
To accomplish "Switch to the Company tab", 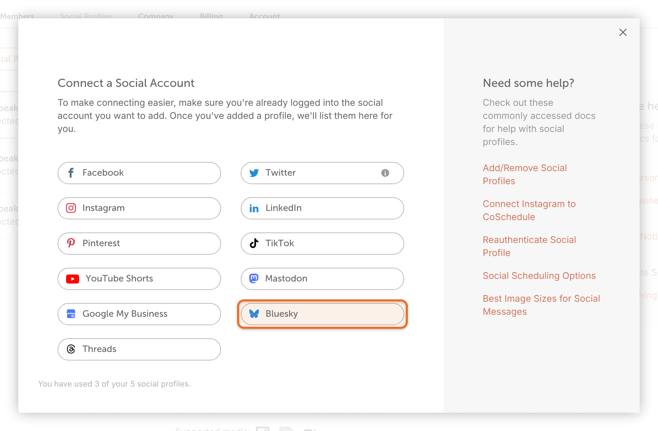I will [x=156, y=16].
